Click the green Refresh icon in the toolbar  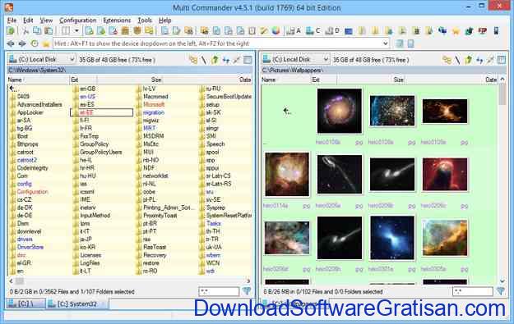click(x=11, y=31)
